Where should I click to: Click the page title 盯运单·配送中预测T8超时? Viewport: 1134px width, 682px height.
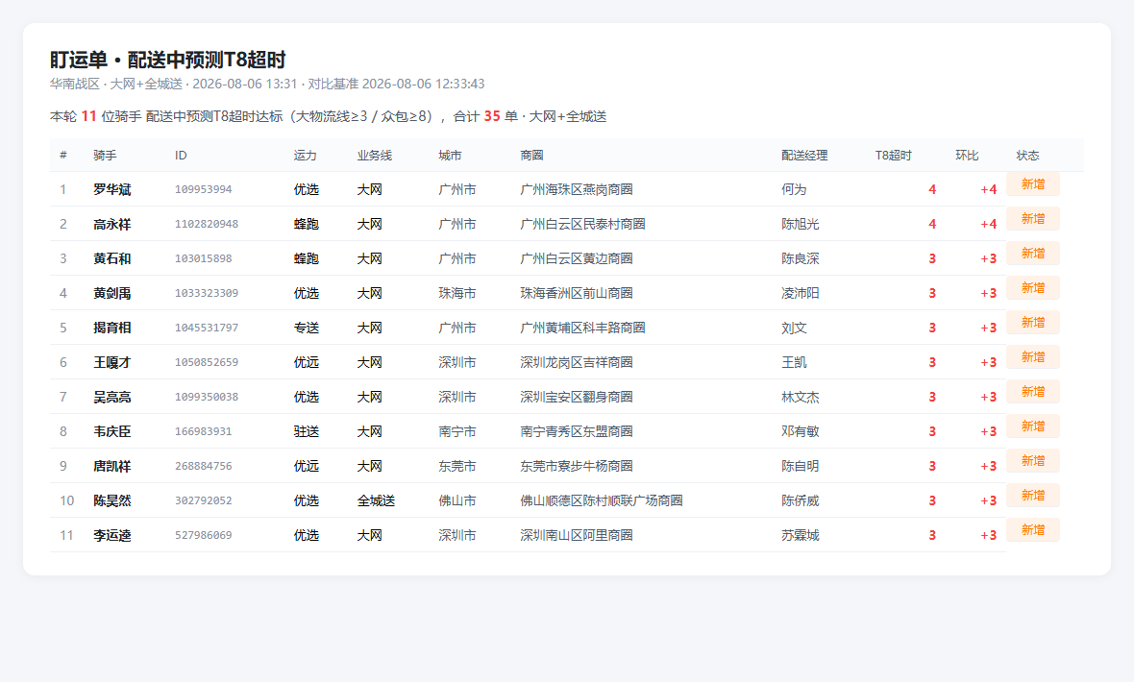168,60
